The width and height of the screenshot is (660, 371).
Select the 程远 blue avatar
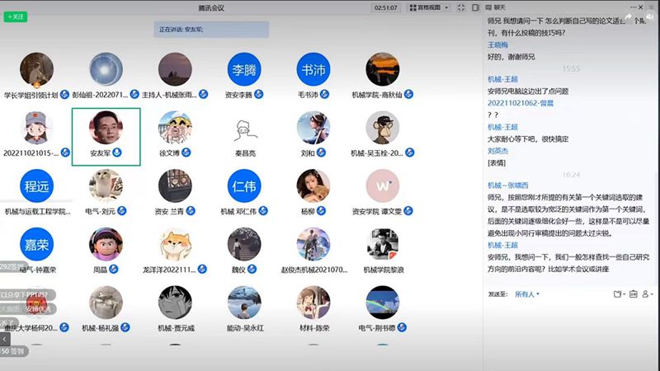[x=36, y=186]
